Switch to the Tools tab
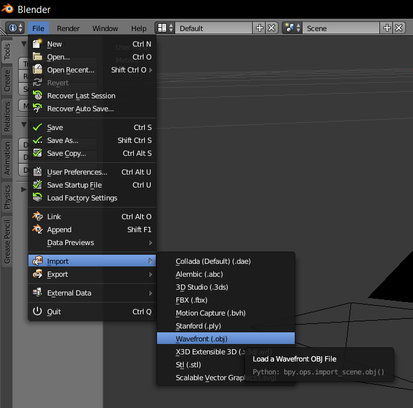The image size is (413, 408). click(7, 51)
